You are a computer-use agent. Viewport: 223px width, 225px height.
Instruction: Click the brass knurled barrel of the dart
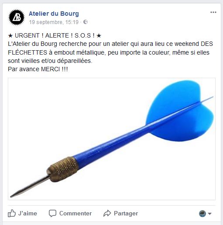click(x=63, y=169)
